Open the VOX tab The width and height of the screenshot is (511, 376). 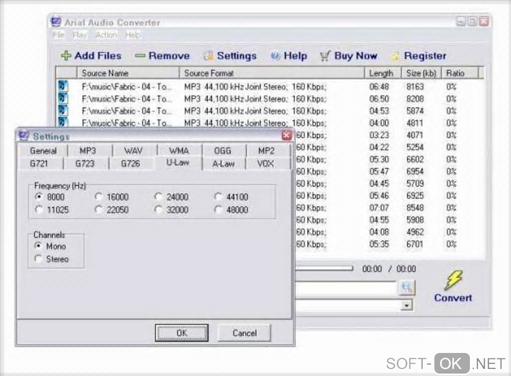[x=266, y=163]
